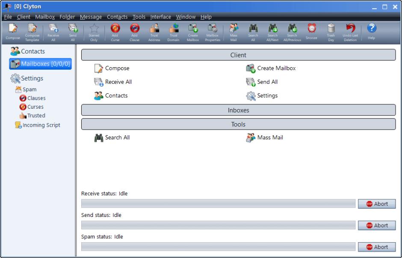The image size is (402, 258).
Task: Click the Mass Mail toolbar icon
Action: [x=234, y=33]
